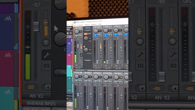Open the Help menu
The height and width of the screenshot is (110, 195).
point(100,24)
